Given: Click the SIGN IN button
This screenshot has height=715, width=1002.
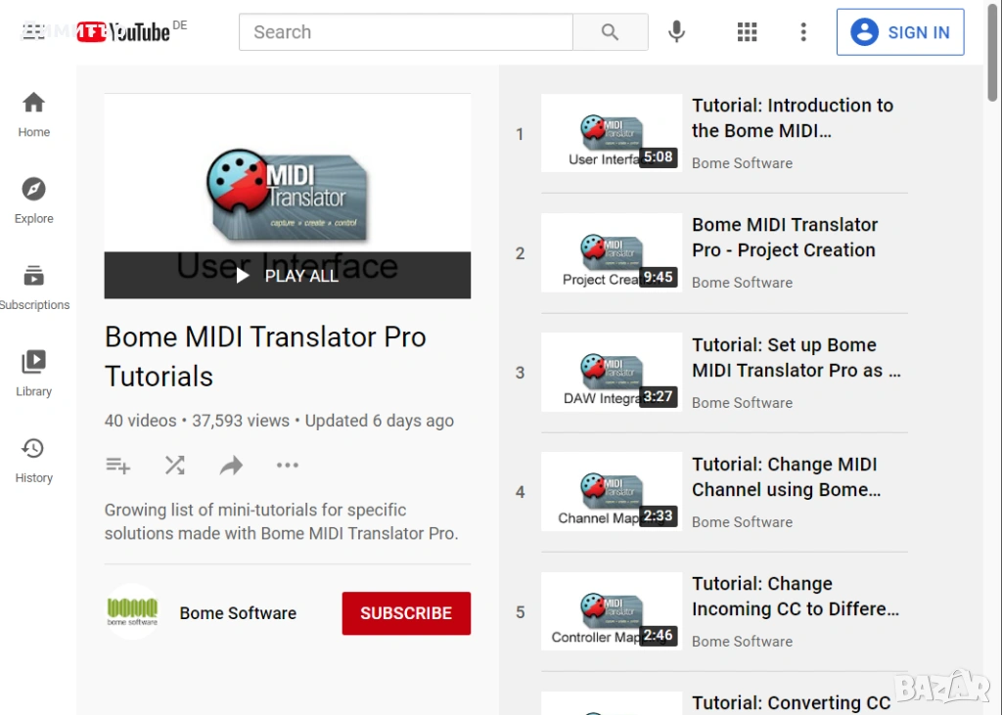Looking at the screenshot, I should click(x=900, y=32).
